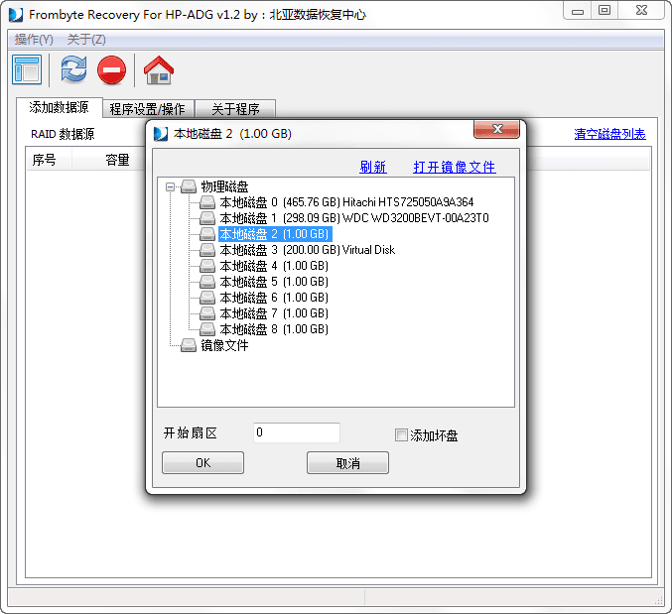Click the disk icon beside 本地磁盘 8

click(x=207, y=329)
